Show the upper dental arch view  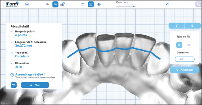83,4
